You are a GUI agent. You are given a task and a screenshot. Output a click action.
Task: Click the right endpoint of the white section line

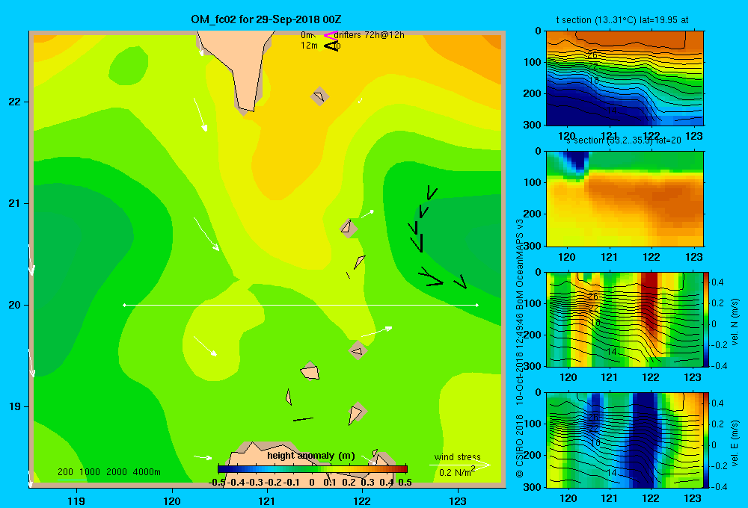tap(477, 305)
